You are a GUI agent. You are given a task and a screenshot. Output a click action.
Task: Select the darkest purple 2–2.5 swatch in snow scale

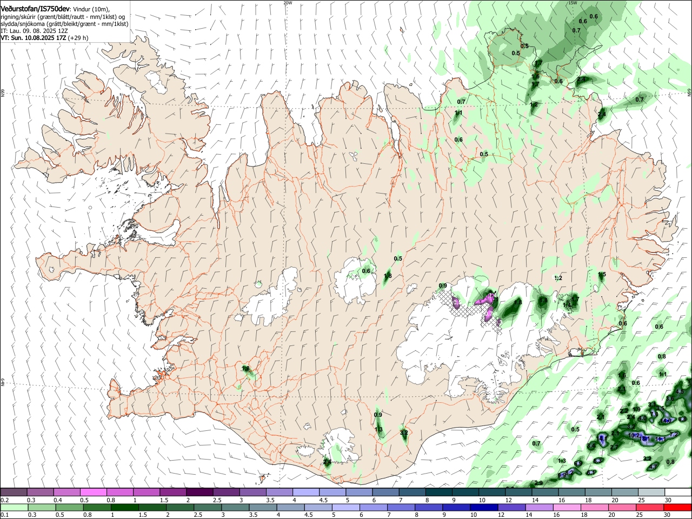pos(199,493)
